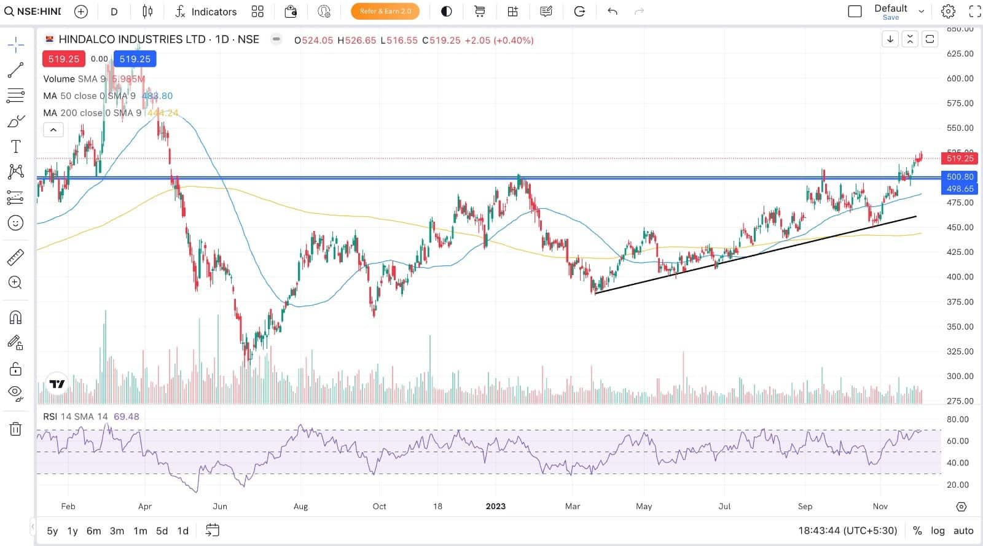Screen dimensions: 983x546
Task: Click the replay refresh icon
Action: [579, 11]
